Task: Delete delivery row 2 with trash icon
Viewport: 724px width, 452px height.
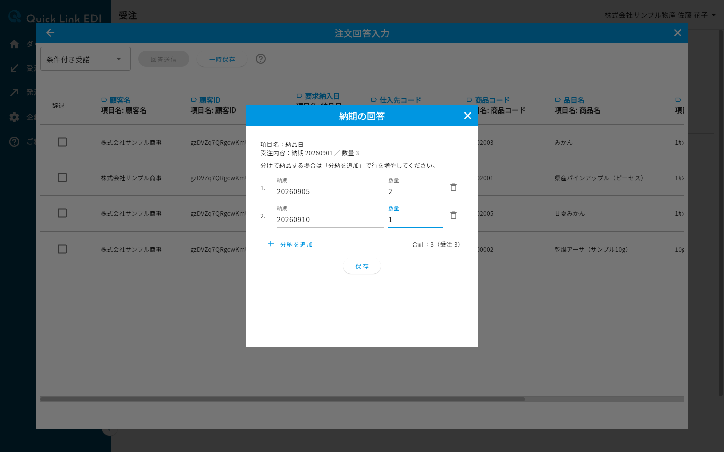Action: click(x=454, y=215)
